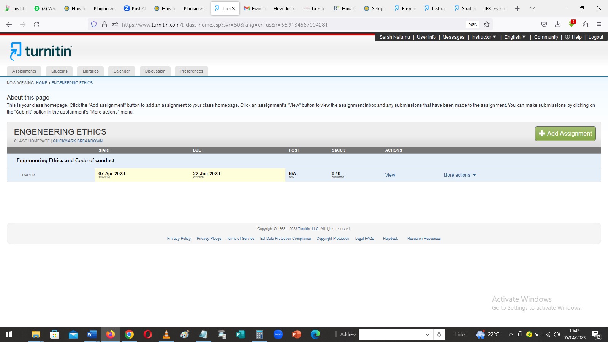Switch to the Discussion tab
This screenshot has height=342, width=608.
(x=155, y=71)
